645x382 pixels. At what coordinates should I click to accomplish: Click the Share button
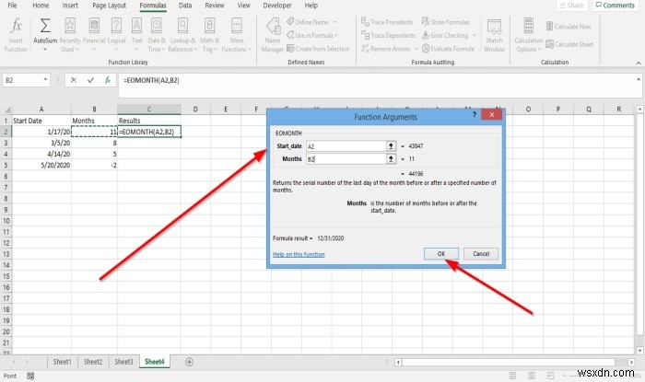(572, 6)
